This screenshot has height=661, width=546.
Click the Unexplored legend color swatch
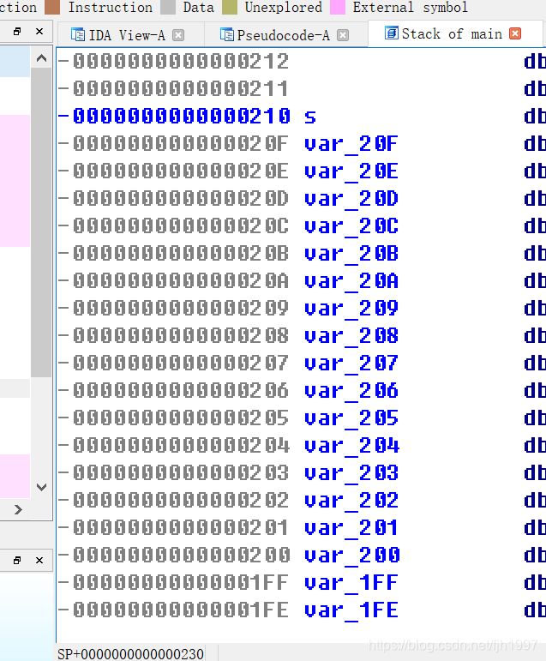(230, 7)
